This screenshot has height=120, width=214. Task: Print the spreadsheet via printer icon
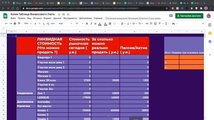pyautogui.click(x=15, y=24)
